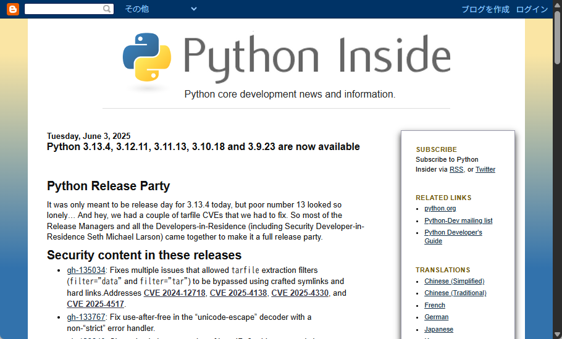Click the scrollbar down arrow

[x=557, y=335]
